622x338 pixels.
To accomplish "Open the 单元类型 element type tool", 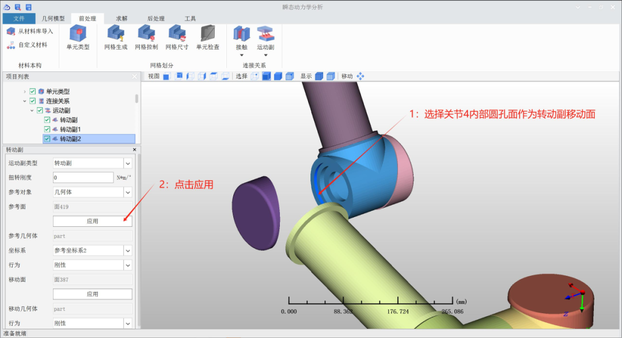I will tap(78, 37).
